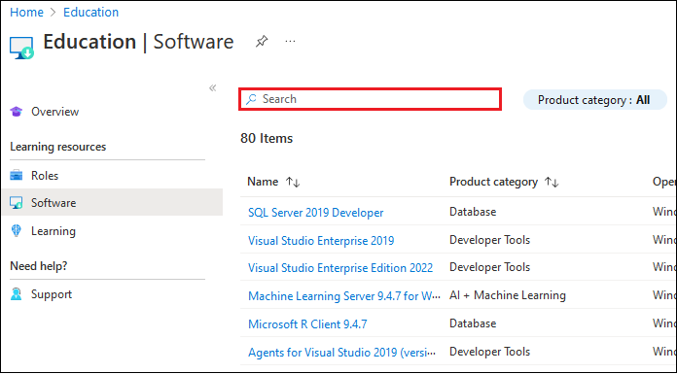This screenshot has height=374, width=677.
Task: Click the Roles briefcase icon
Action: pyautogui.click(x=17, y=176)
